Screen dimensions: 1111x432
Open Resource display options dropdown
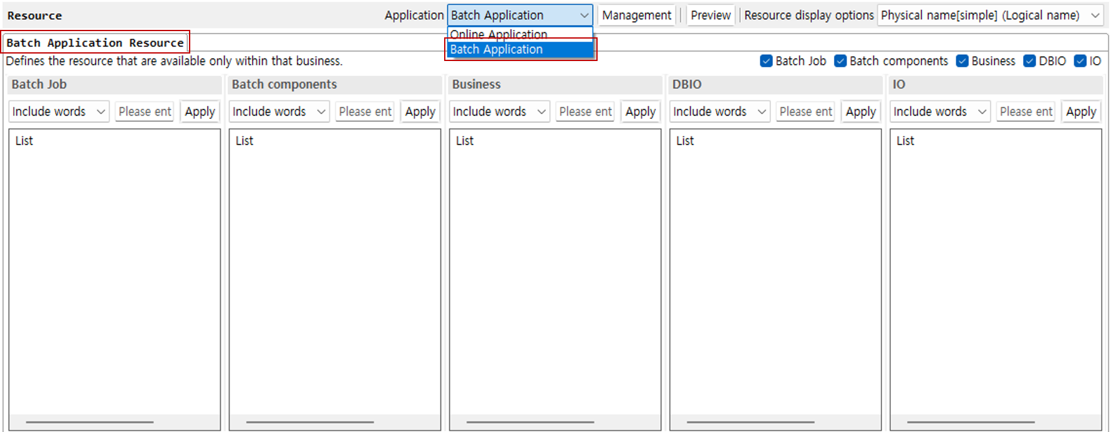click(x=990, y=15)
